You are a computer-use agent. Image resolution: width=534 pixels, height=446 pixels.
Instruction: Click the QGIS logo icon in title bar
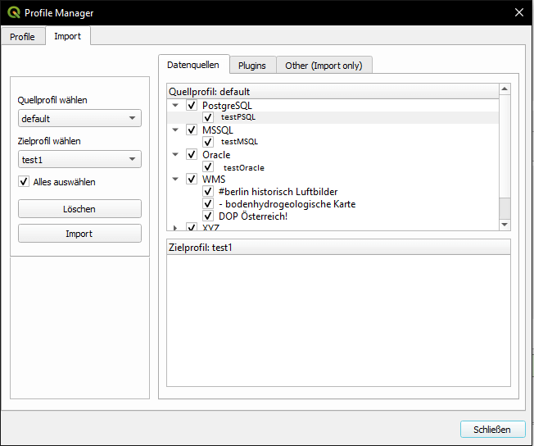[x=13, y=12]
